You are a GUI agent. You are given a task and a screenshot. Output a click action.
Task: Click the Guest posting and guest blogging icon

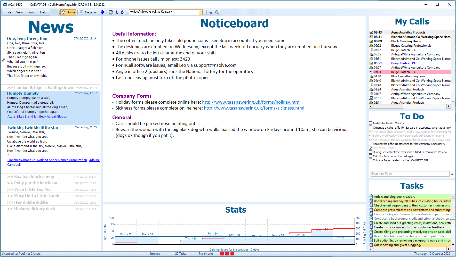click(371, 245)
